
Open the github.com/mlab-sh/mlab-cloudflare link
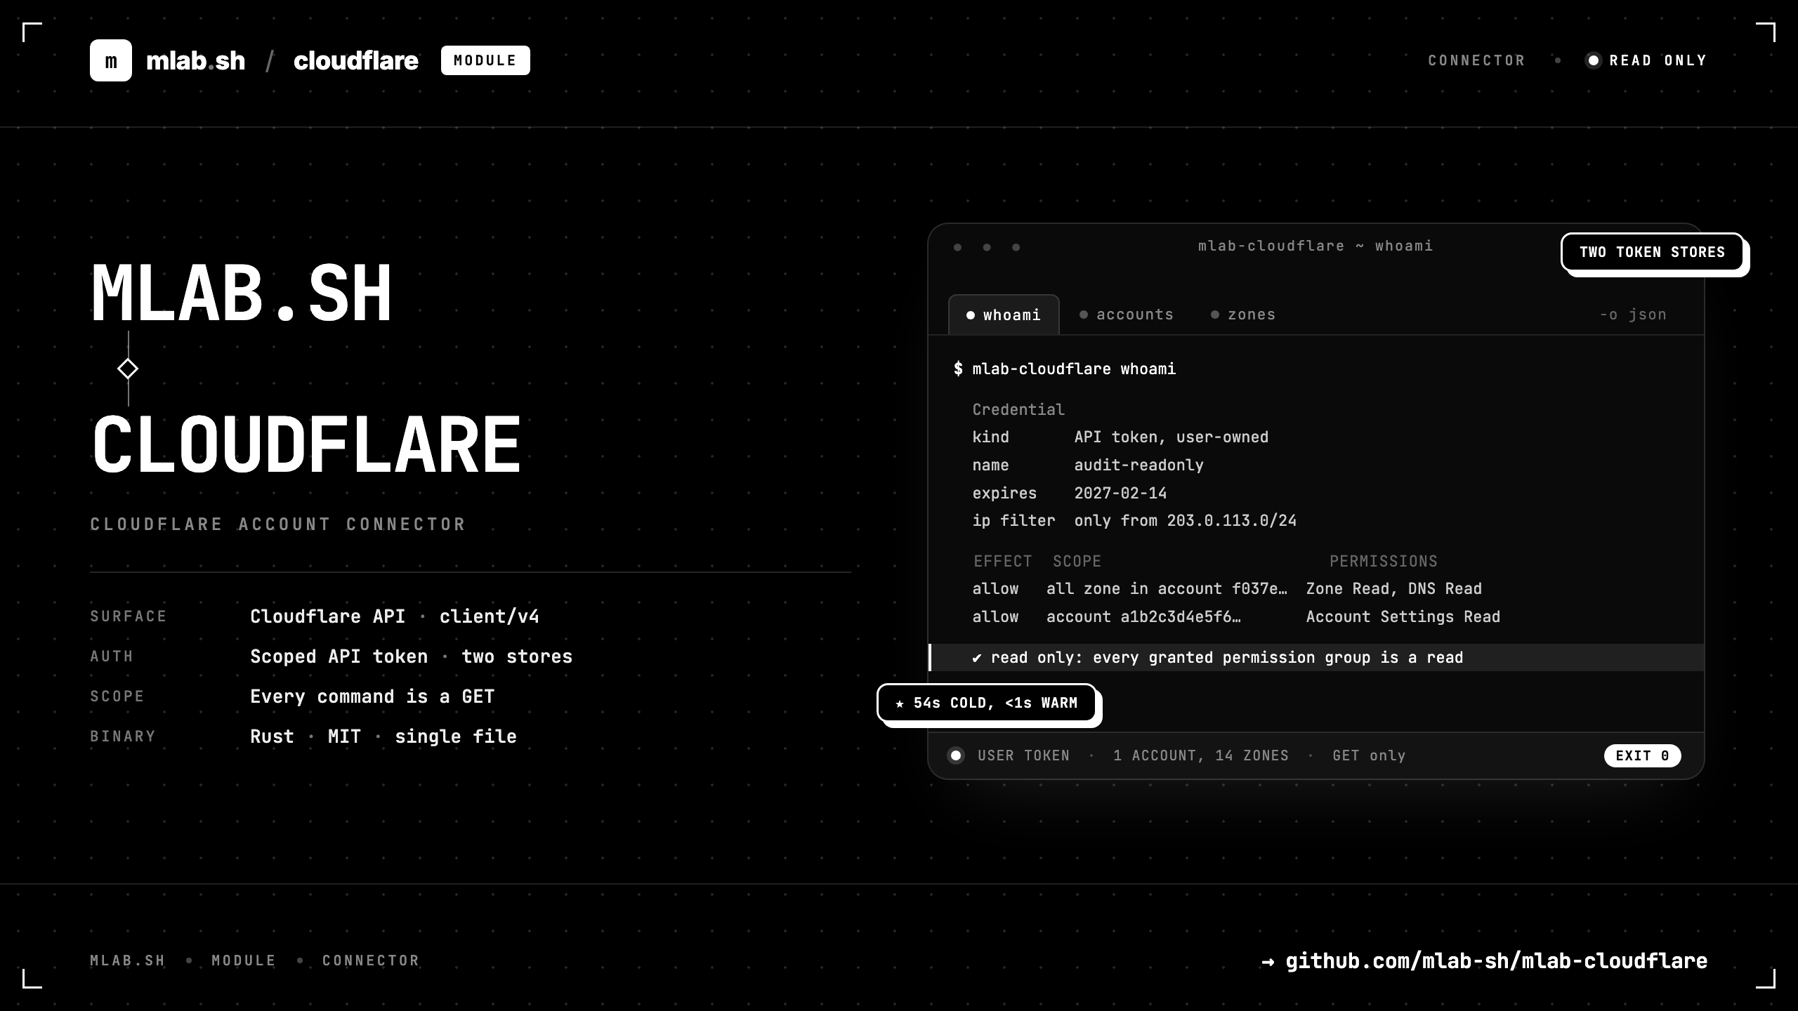pos(1485,960)
